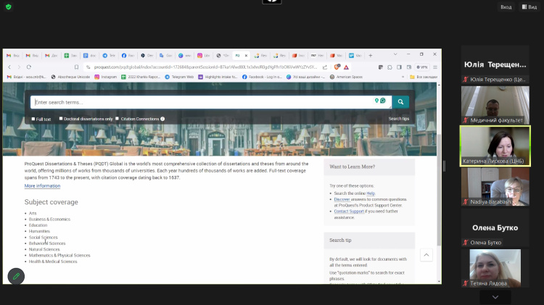Open the Search tips link
Screen dimensions: 544x305
click(399, 119)
